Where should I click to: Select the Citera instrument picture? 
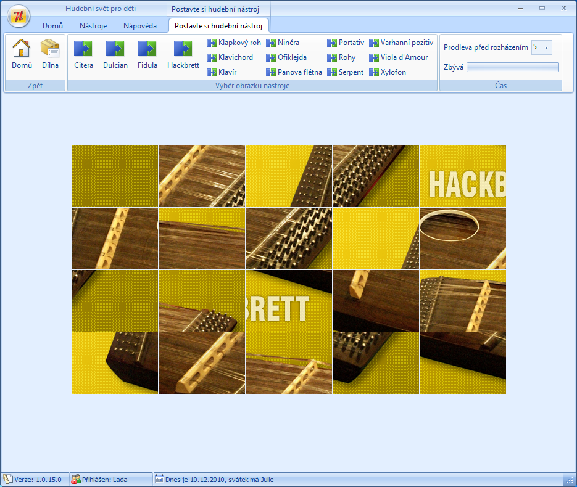coord(83,54)
